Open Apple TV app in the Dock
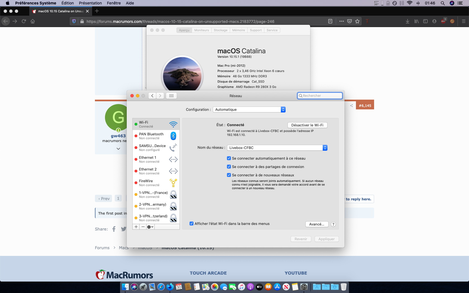Image resolution: width=469 pixels, height=293 pixels. point(259,287)
